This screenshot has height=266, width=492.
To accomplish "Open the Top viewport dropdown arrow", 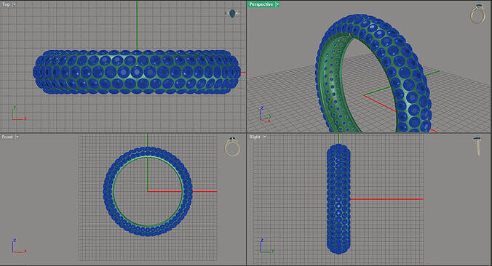I will (x=15, y=4).
